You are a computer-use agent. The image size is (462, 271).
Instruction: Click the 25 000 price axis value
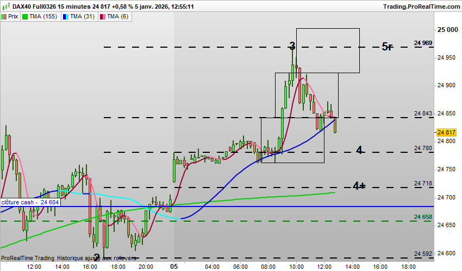(x=448, y=30)
